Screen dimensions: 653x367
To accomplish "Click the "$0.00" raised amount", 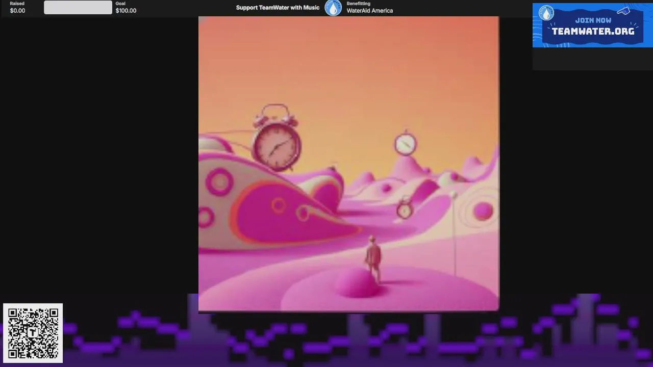I will (x=17, y=11).
